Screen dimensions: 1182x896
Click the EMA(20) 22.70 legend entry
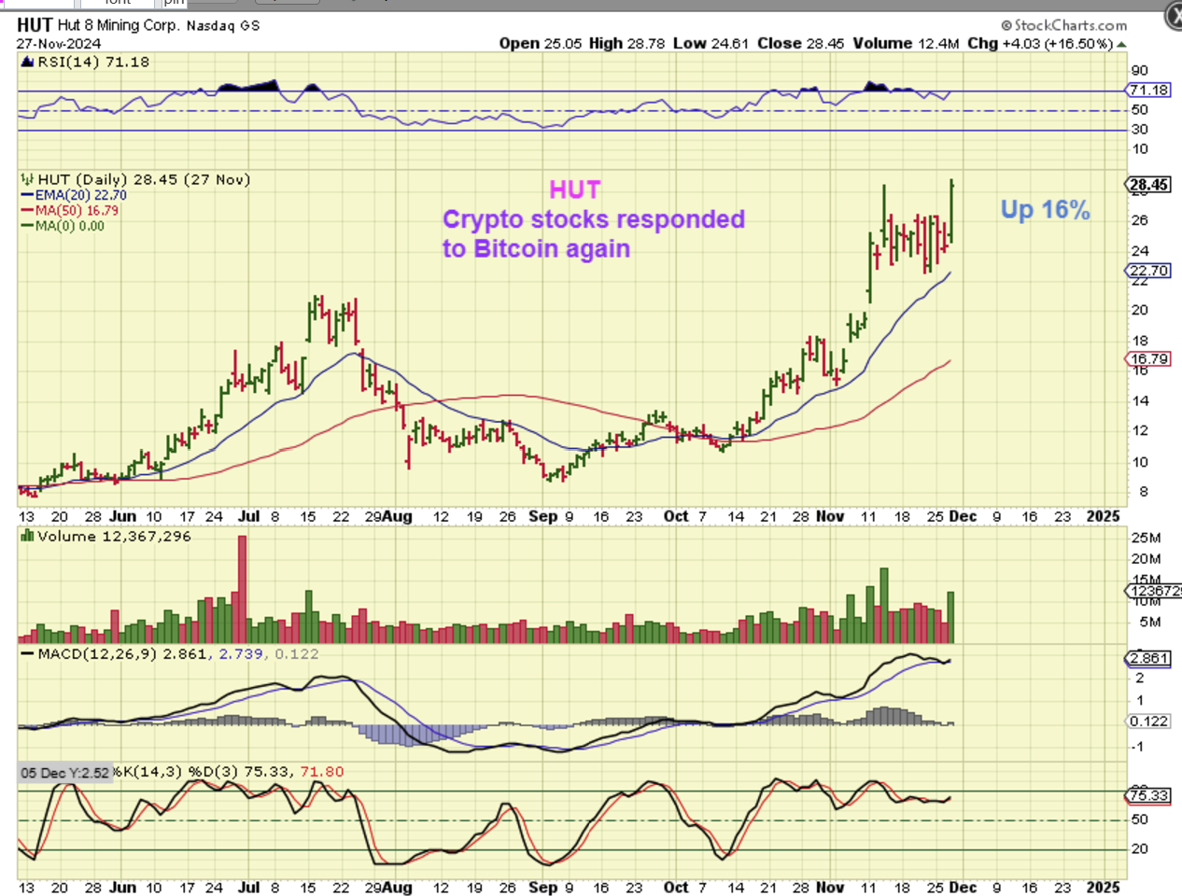(74, 195)
